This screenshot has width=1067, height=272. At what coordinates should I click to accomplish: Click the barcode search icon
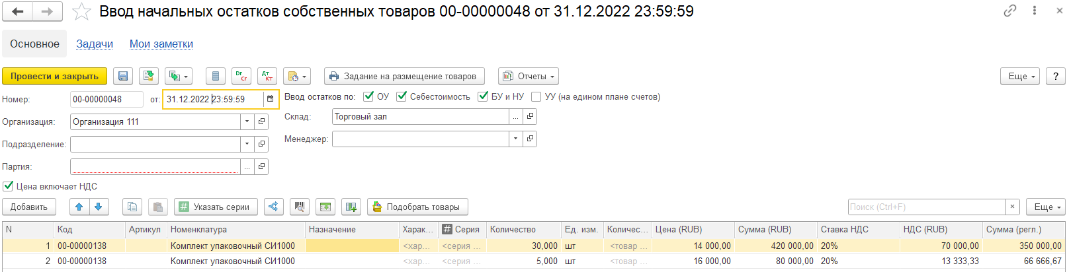[300, 207]
